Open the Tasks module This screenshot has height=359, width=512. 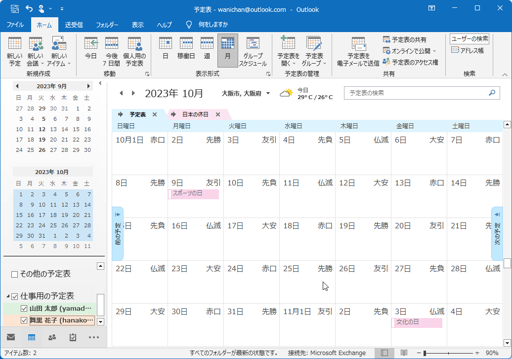point(73,337)
